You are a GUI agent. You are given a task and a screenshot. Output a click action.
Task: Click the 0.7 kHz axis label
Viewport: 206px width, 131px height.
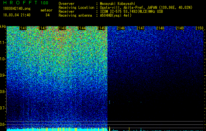point(3,108)
